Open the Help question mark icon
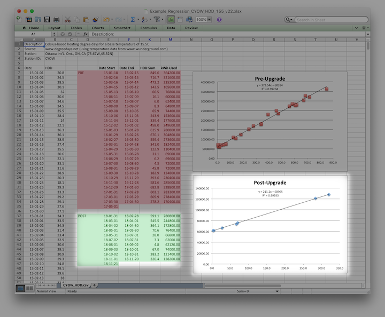The width and height of the screenshot is (385, 317). pos(219,20)
